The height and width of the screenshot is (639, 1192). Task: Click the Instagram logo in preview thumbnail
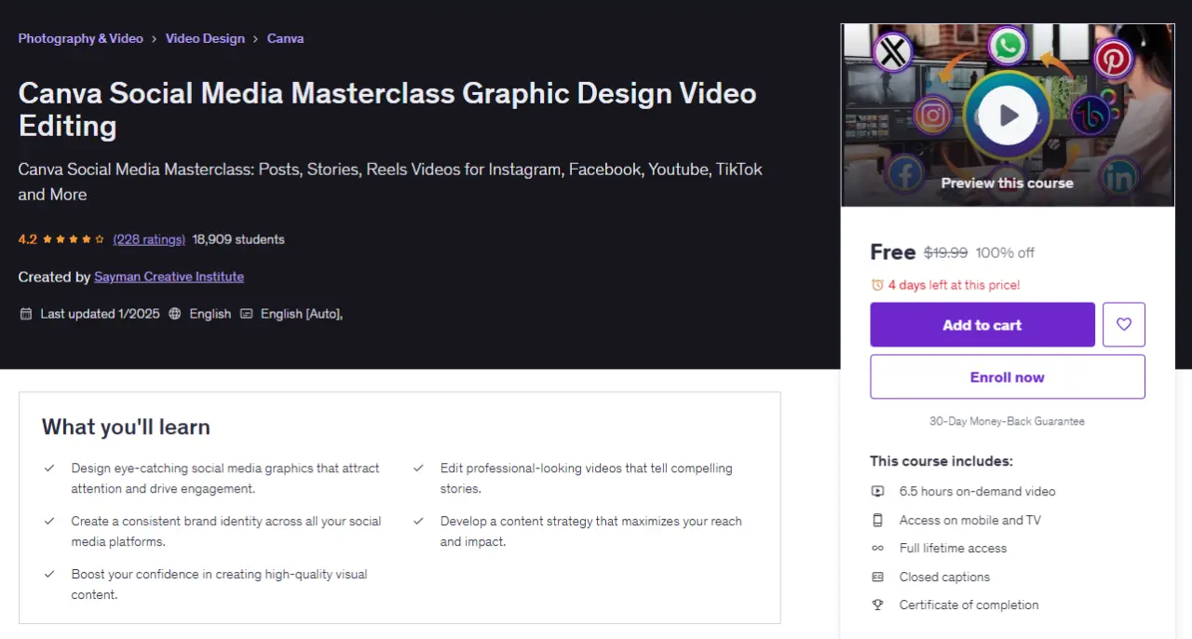pos(932,116)
